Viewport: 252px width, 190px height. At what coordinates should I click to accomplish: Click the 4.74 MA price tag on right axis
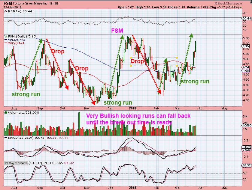click(246, 67)
